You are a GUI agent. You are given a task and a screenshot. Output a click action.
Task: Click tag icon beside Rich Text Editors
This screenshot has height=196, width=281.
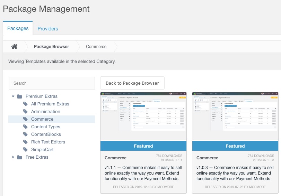[25, 142]
